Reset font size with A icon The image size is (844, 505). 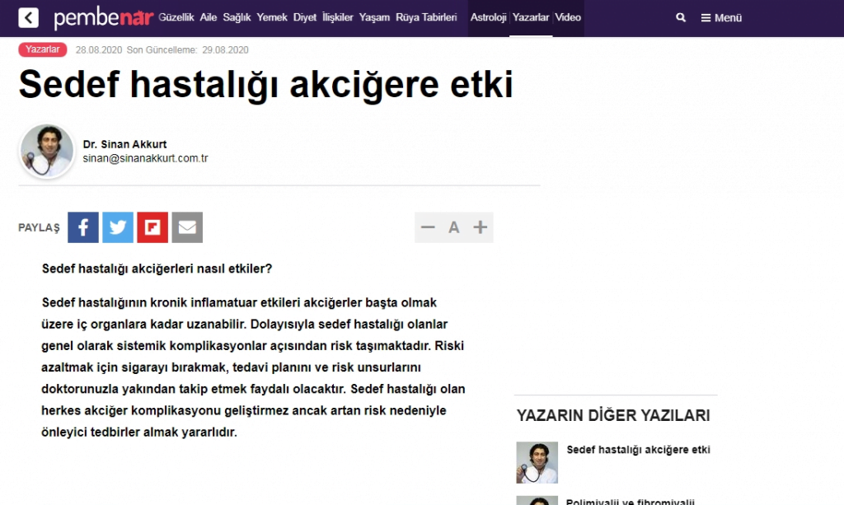(x=454, y=227)
